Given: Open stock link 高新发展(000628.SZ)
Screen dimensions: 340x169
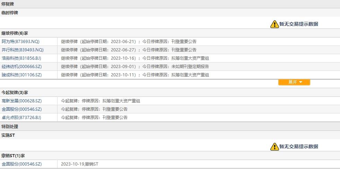Looking at the screenshot, I should 22,101.
